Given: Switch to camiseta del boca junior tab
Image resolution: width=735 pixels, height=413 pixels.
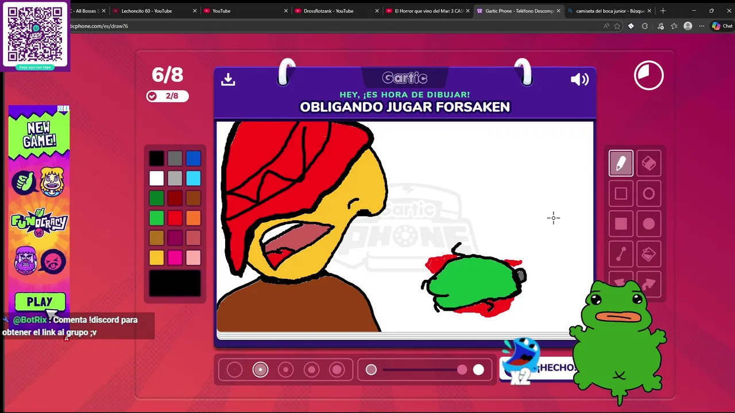Looking at the screenshot, I should 609,11.
